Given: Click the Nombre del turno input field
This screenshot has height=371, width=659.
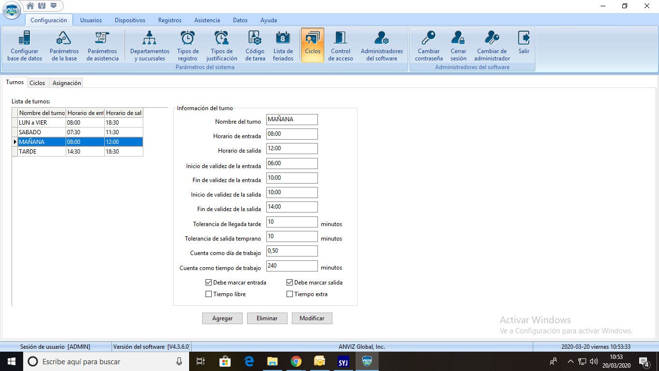Looking at the screenshot, I should tap(292, 120).
